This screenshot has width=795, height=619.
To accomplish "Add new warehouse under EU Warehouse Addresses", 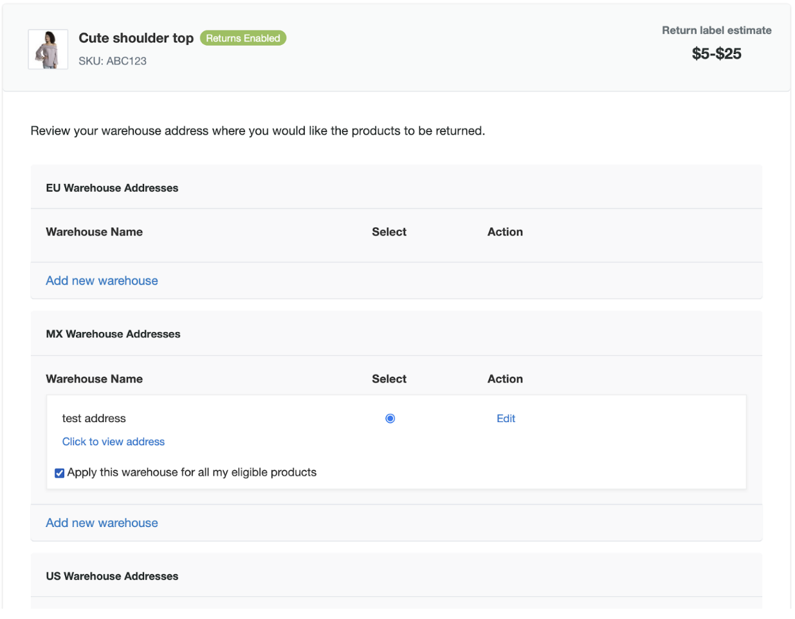I will (102, 281).
